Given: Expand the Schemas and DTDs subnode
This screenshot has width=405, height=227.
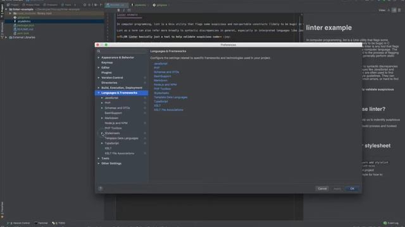Looking at the screenshot, I should [x=102, y=108].
